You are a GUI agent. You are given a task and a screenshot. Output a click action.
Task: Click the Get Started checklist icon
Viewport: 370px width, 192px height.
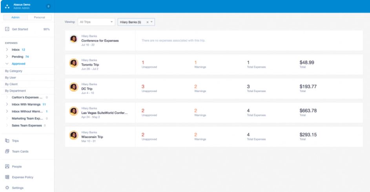pyautogui.click(x=7, y=29)
